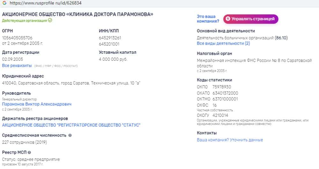Click the РОССТАТ requisites label
Image resolution: width=319 pixels, height=169 pixels.
pyautogui.click(x=70, y=66)
